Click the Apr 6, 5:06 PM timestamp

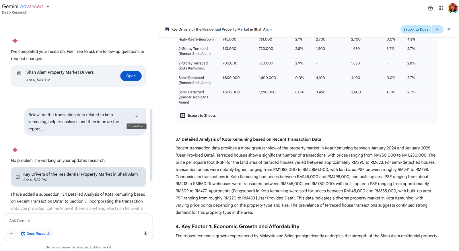tap(38, 80)
